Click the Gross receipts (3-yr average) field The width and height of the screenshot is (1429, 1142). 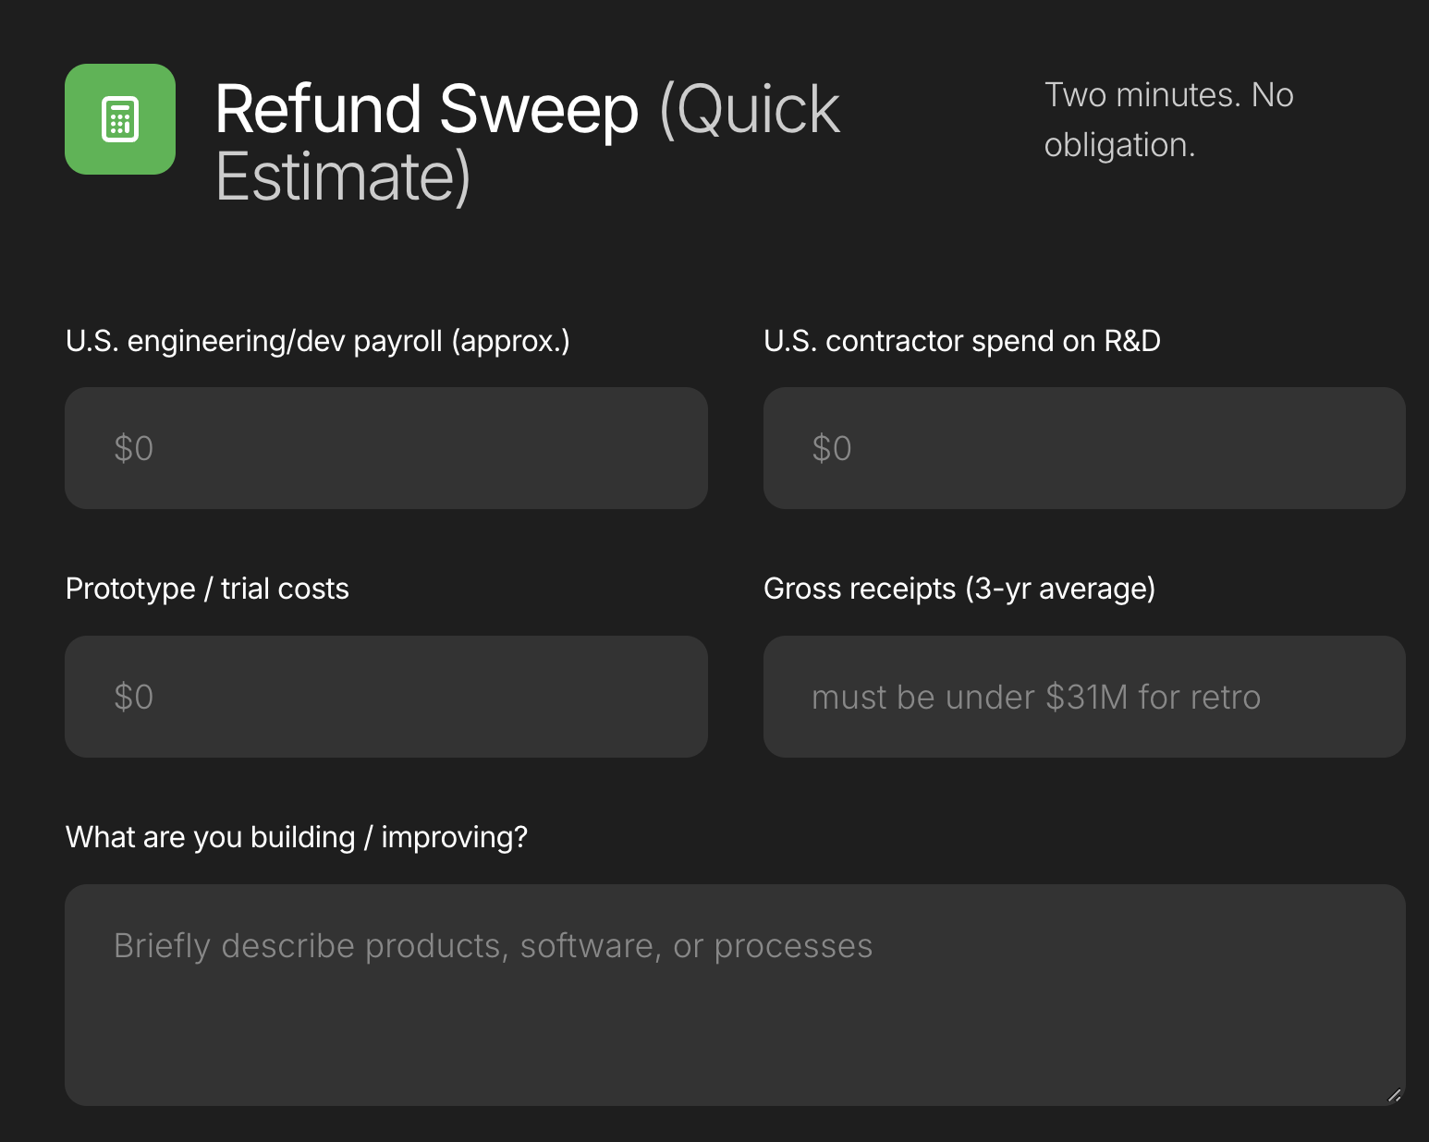click(1083, 697)
